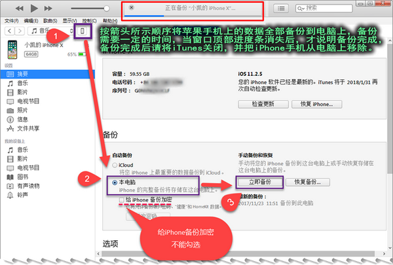This screenshot has height=265, width=393.
Task: Open the 帮助(H) menu
Action: [110, 21]
